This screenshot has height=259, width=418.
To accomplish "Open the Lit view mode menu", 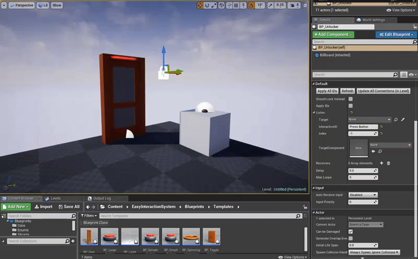I will click(x=43, y=5).
